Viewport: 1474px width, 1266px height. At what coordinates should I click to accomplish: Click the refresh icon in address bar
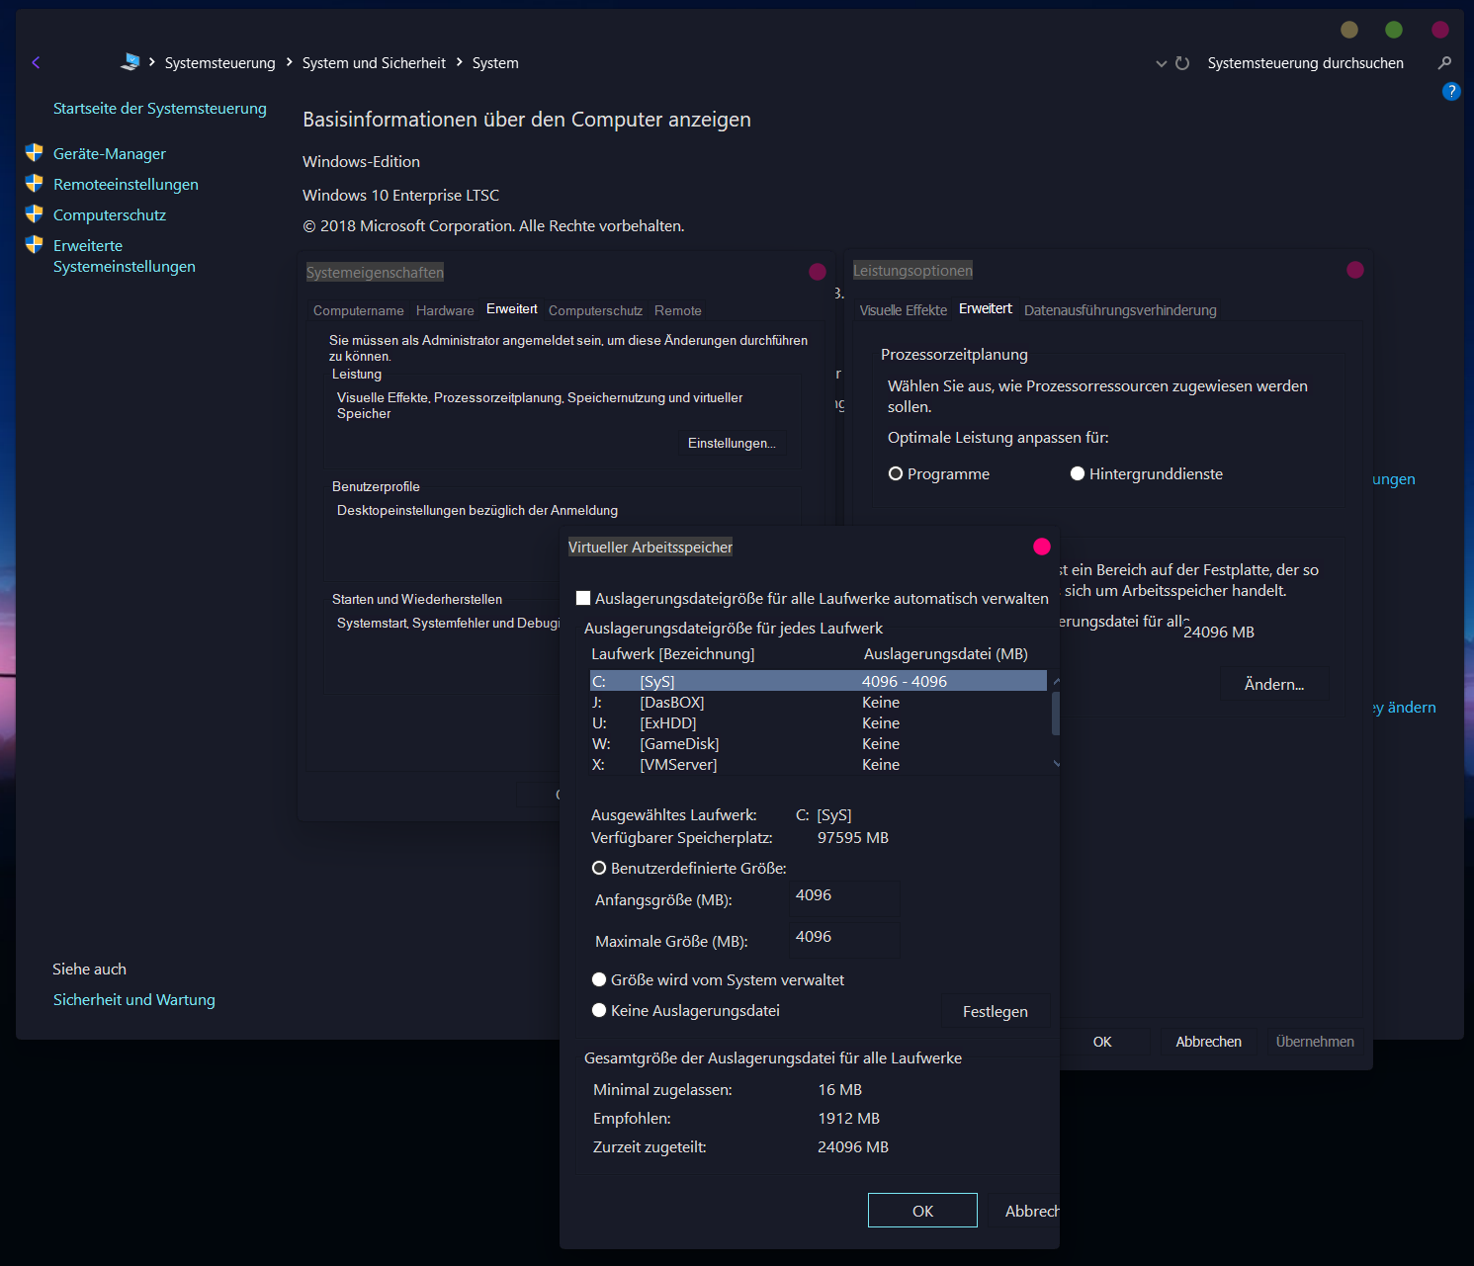click(1182, 63)
